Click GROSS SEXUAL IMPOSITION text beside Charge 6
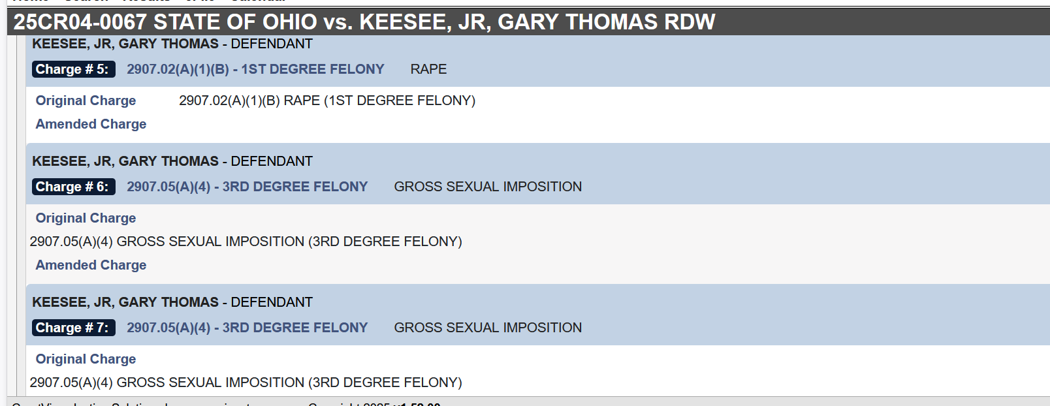This screenshot has height=406, width=1050. coord(488,187)
